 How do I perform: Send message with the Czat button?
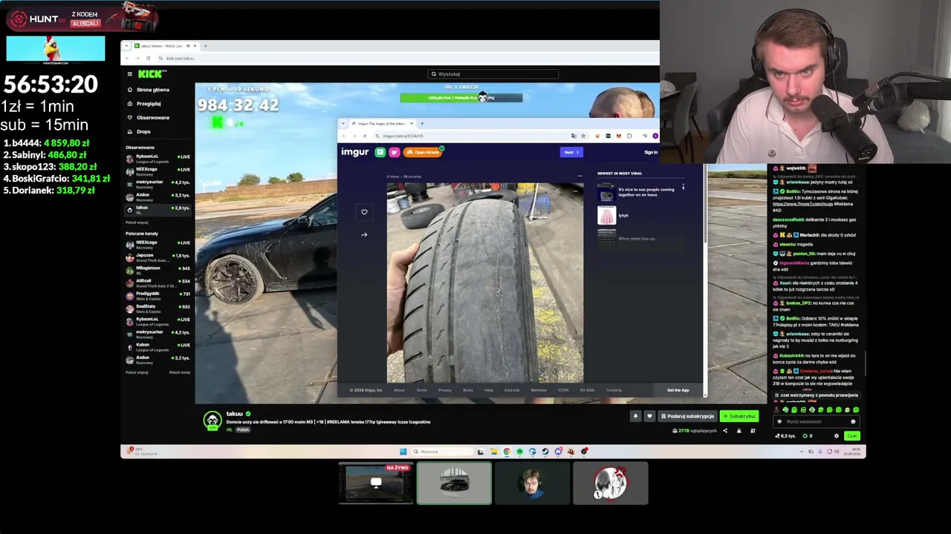[x=851, y=436]
